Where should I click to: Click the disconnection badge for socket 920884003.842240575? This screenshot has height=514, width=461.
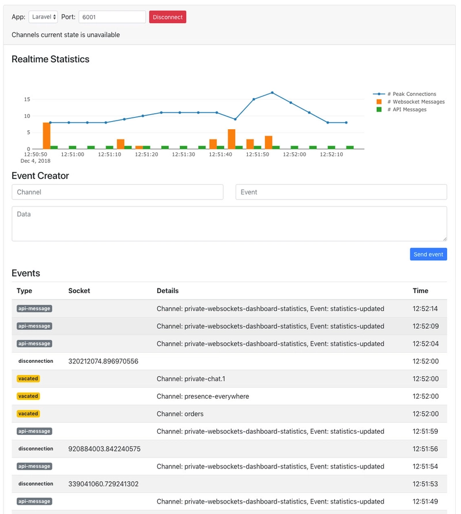pyautogui.click(x=36, y=449)
